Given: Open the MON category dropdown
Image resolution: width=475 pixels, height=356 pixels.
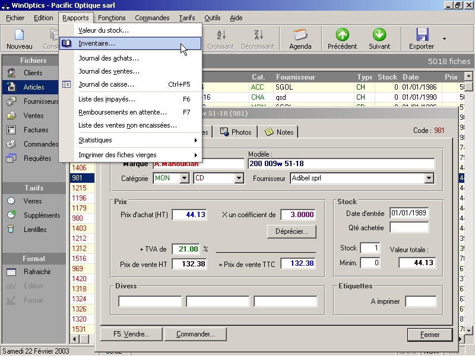Looking at the screenshot, I should tap(183, 178).
